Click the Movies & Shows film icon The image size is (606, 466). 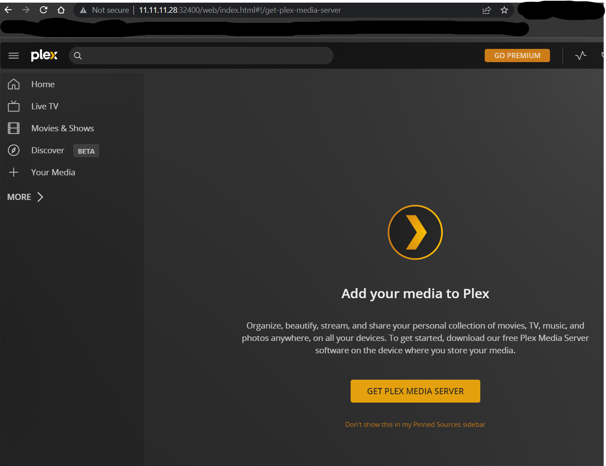click(14, 128)
